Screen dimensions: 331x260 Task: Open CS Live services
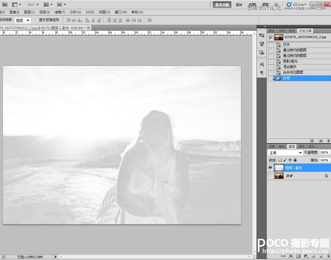(x=296, y=4)
